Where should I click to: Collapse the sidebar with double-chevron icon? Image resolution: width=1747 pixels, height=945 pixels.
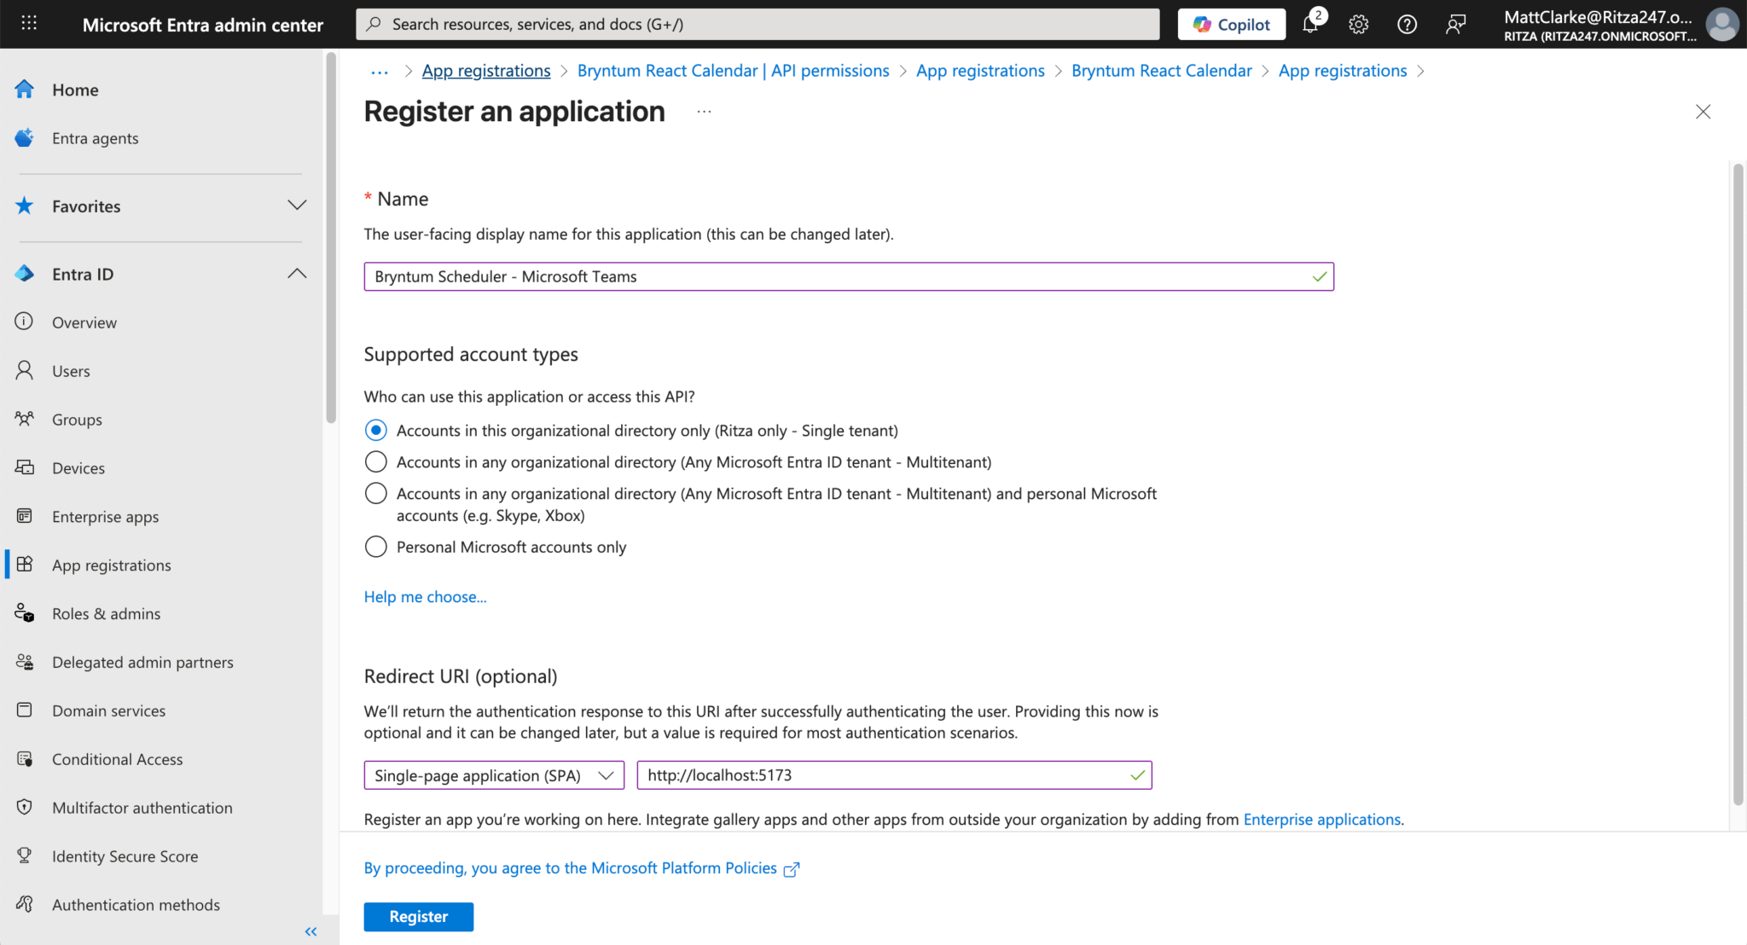point(311,931)
